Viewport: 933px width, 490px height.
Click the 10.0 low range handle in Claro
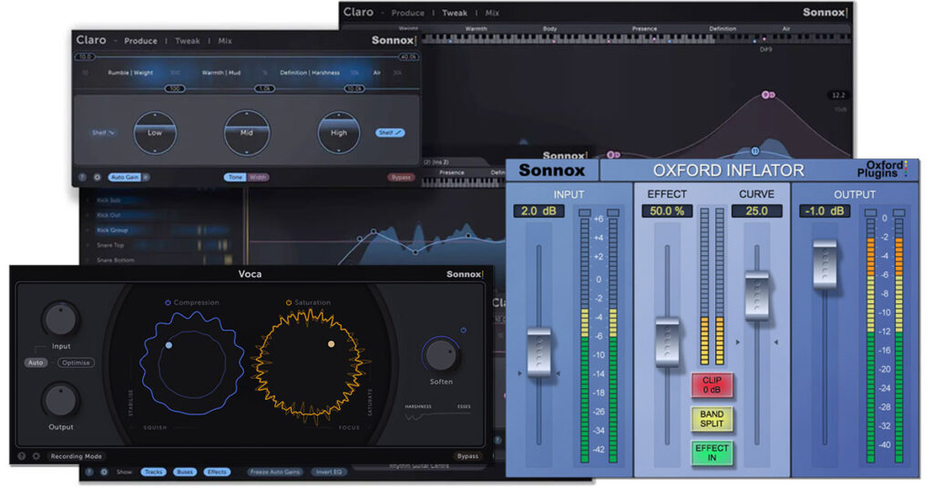(x=85, y=56)
